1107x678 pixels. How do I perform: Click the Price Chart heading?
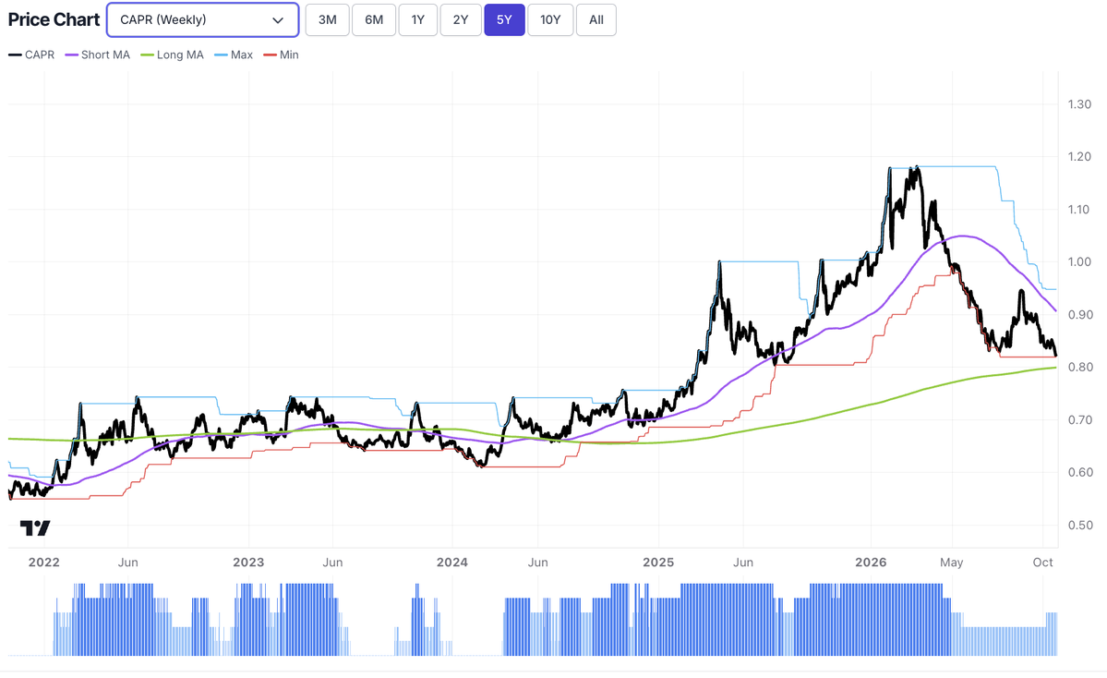[54, 19]
